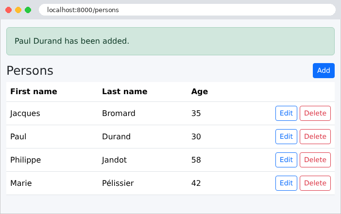Viewport: 341px width, 214px height.
Task: Edit the Paul Durand row
Action: (286, 136)
